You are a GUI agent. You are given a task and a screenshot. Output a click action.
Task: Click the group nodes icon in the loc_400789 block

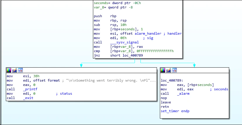(174, 70)
